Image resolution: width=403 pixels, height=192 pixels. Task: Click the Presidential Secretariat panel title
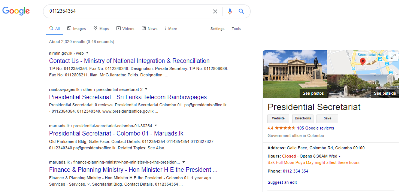click(x=314, y=107)
